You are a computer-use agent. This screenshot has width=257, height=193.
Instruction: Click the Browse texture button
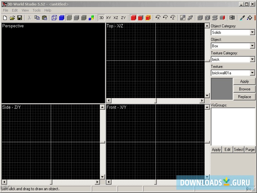click(244, 89)
